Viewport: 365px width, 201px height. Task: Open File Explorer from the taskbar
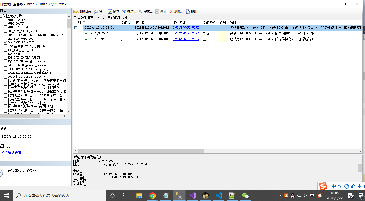[139, 196]
